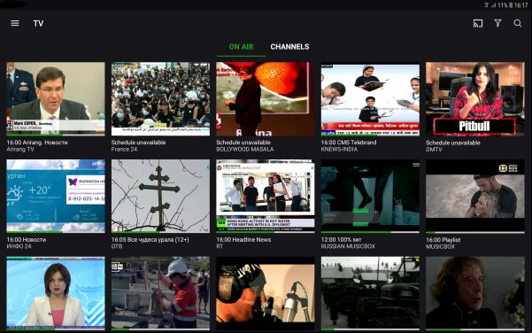The height and width of the screenshot is (333, 532).
Task: Switch to the ON AIR tab
Action: tap(241, 47)
